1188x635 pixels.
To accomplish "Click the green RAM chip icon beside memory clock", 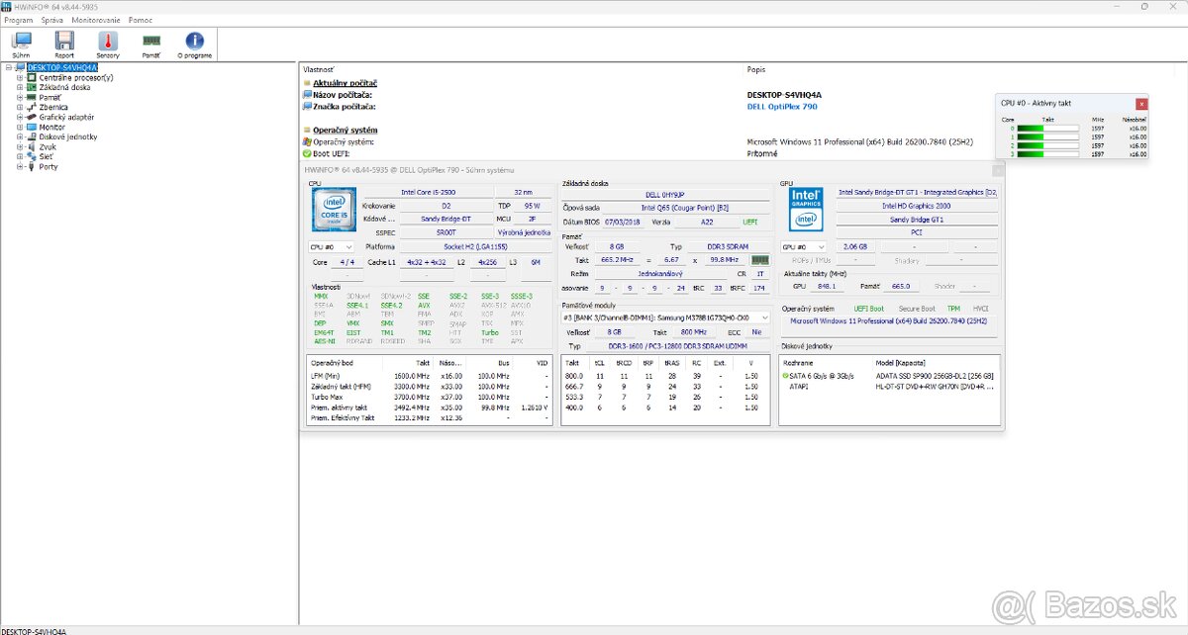I will pos(760,260).
